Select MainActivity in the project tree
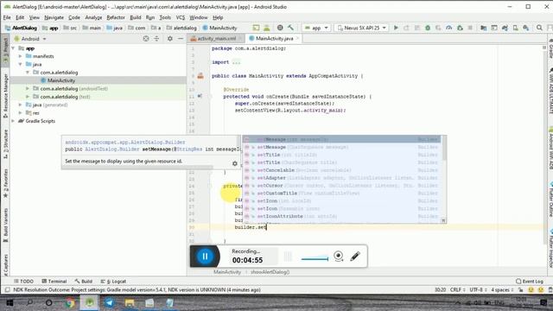The image size is (553, 311). 61,80
